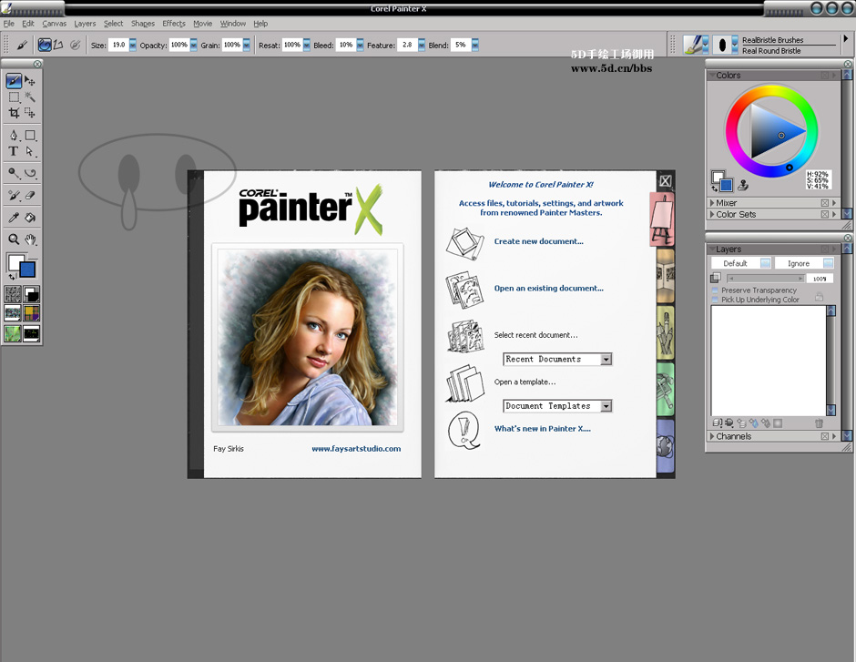This screenshot has height=662, width=856.
Task: Select the Brush tool in the toolbox
Action: (14, 81)
